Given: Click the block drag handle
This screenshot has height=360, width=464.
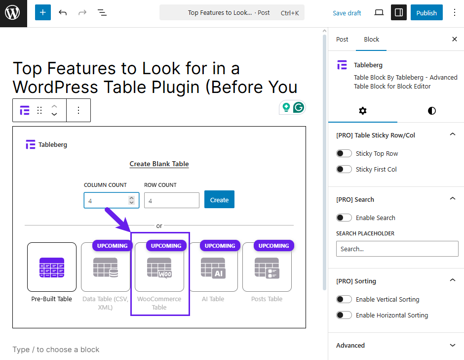Looking at the screenshot, I should pyautogui.click(x=39, y=110).
